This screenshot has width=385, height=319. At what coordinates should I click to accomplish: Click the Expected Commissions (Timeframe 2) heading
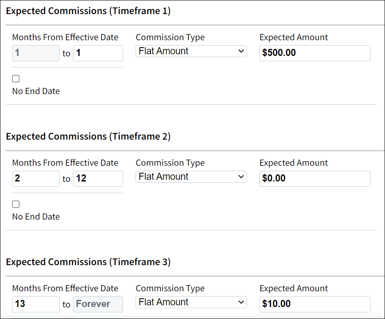click(88, 136)
